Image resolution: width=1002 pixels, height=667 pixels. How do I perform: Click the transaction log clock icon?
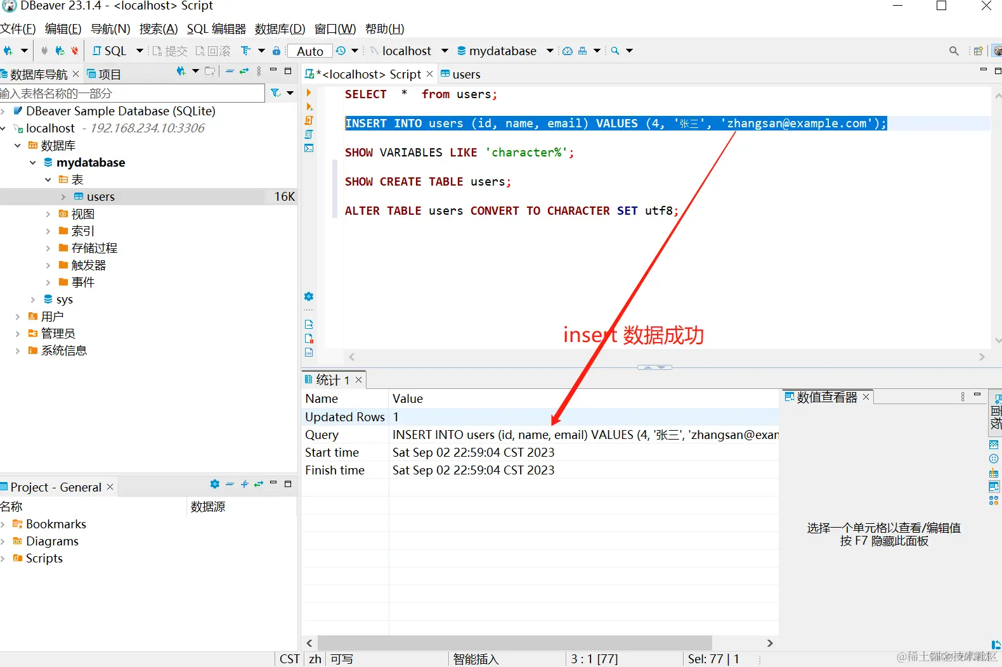(x=341, y=51)
